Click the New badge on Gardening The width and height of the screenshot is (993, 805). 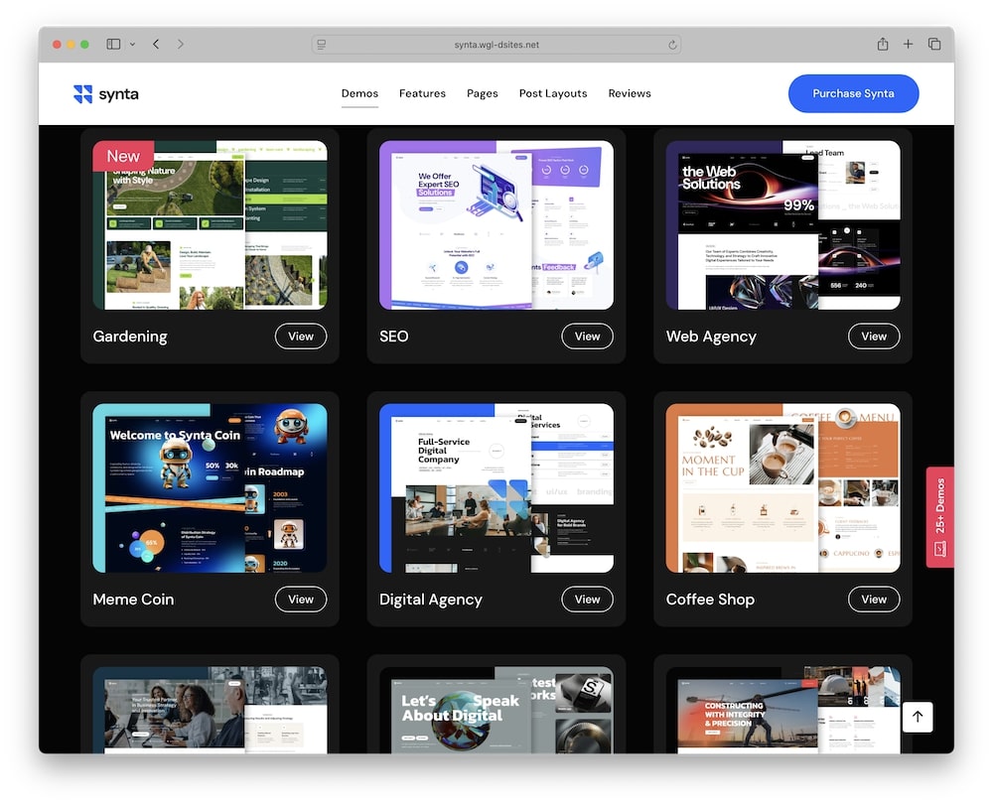123,156
